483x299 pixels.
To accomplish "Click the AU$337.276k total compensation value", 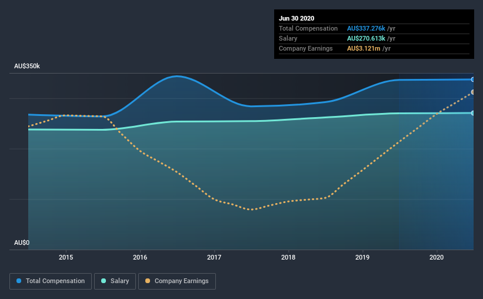I will point(366,28).
